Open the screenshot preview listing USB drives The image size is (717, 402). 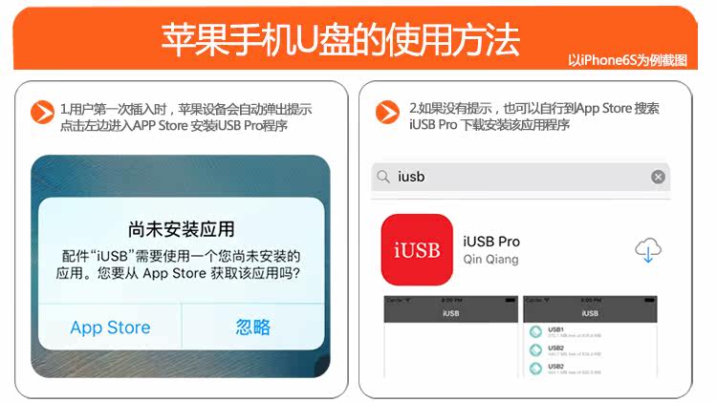(x=590, y=337)
